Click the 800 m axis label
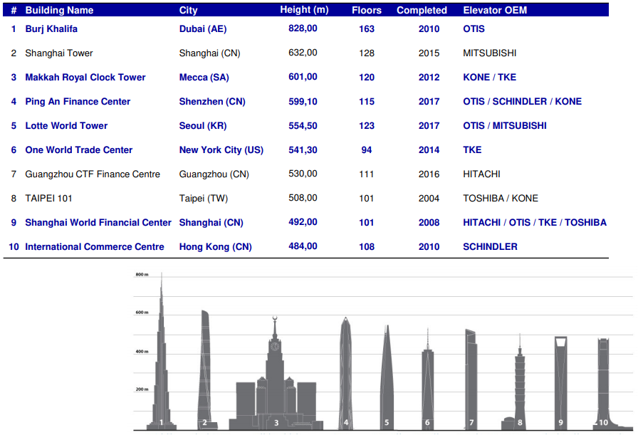The width and height of the screenshot is (638, 435). [142, 275]
